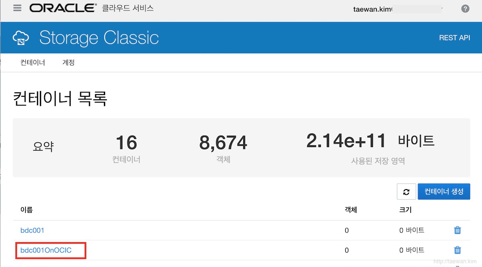The height and width of the screenshot is (267, 482).
Task: Refresh the container list
Action: point(406,192)
